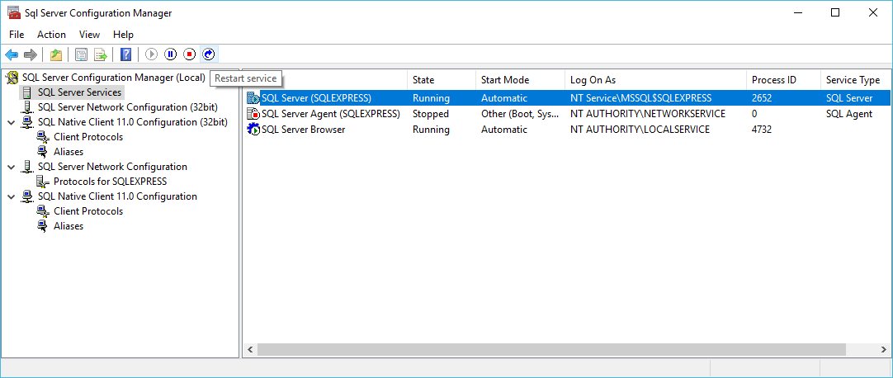893x378 pixels.
Task: Select the last Aliases item in the tree
Action: coord(69,226)
